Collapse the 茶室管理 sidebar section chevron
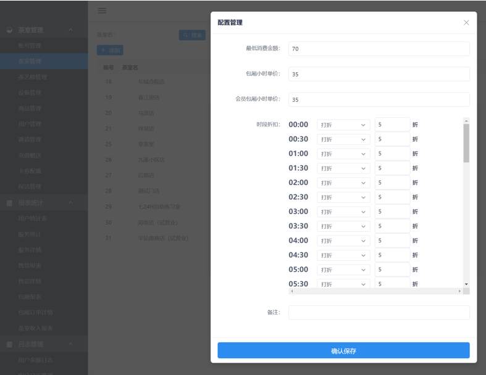 click(x=70, y=30)
